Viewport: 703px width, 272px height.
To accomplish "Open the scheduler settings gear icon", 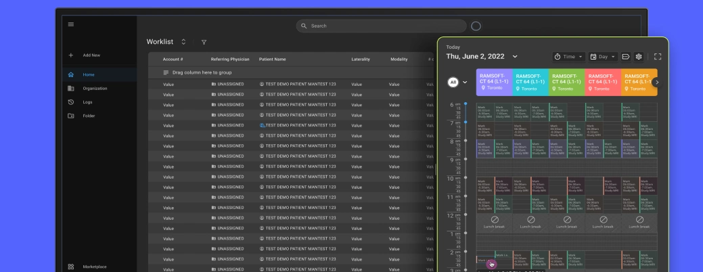I will pos(639,57).
